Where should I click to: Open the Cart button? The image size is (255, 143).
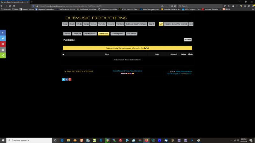[191, 24]
